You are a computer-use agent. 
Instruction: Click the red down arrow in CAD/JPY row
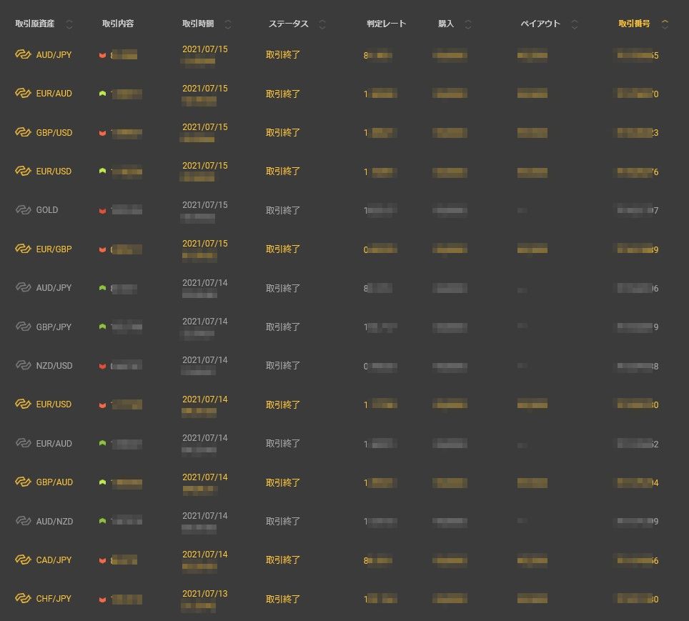pyautogui.click(x=102, y=560)
